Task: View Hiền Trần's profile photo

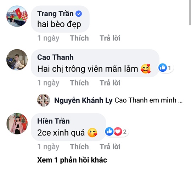Action: click(17, 123)
